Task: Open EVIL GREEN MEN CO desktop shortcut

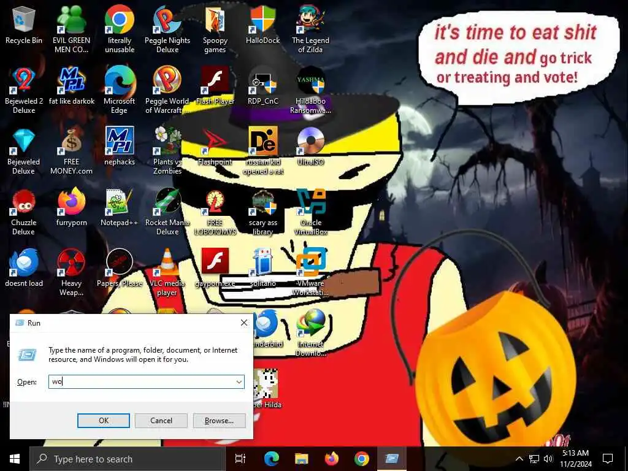Action: pyautogui.click(x=71, y=30)
